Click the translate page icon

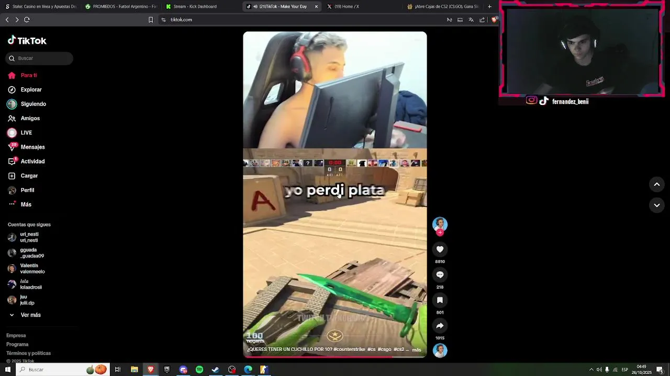tap(471, 19)
